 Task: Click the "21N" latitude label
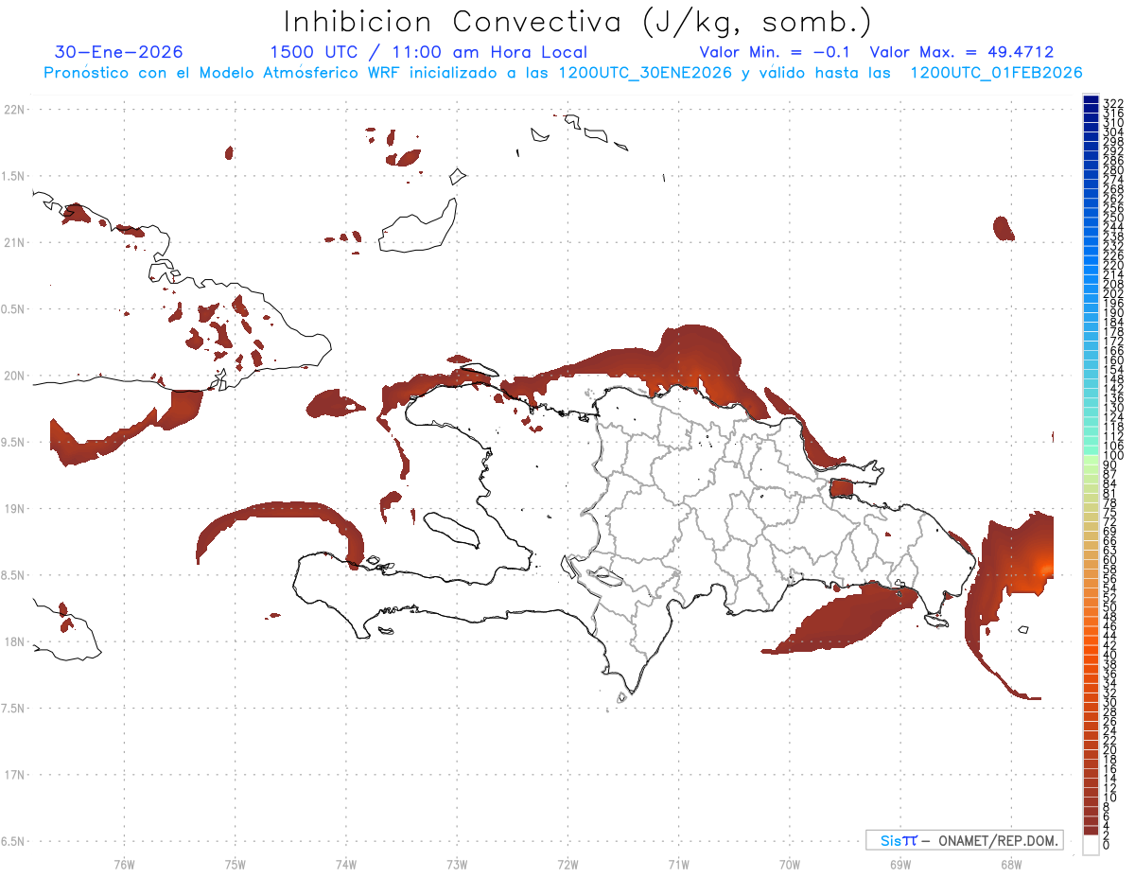13,243
